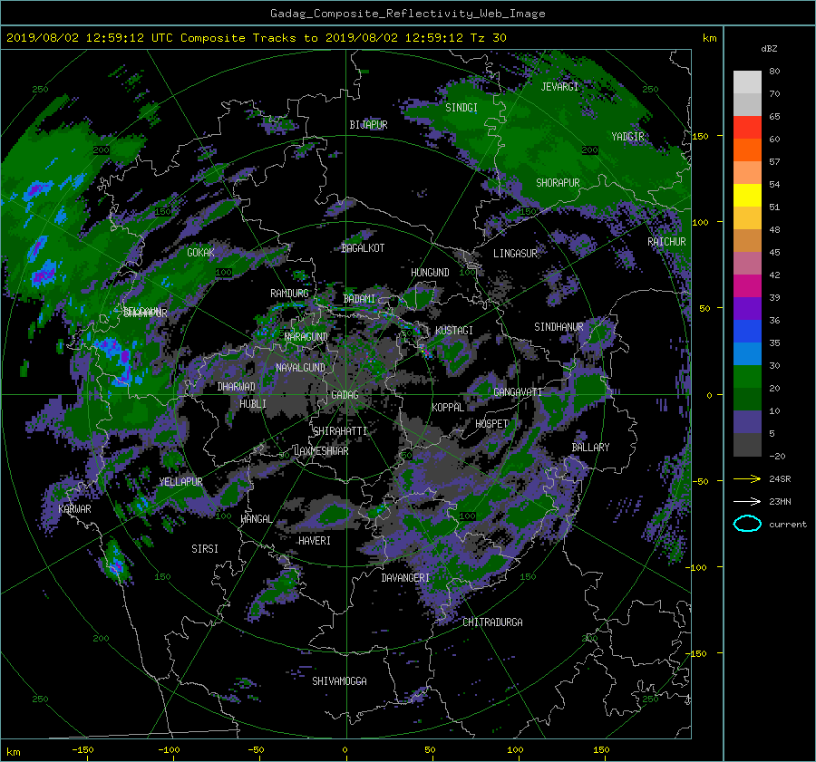Click the 0 mark on the bottom axis
This screenshot has width=816, height=762.
coord(345,750)
